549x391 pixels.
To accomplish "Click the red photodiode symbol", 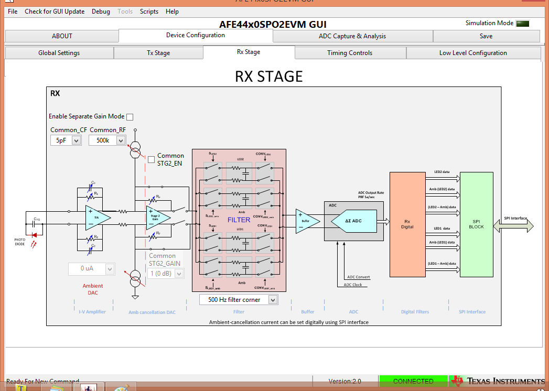I will tap(34, 235).
